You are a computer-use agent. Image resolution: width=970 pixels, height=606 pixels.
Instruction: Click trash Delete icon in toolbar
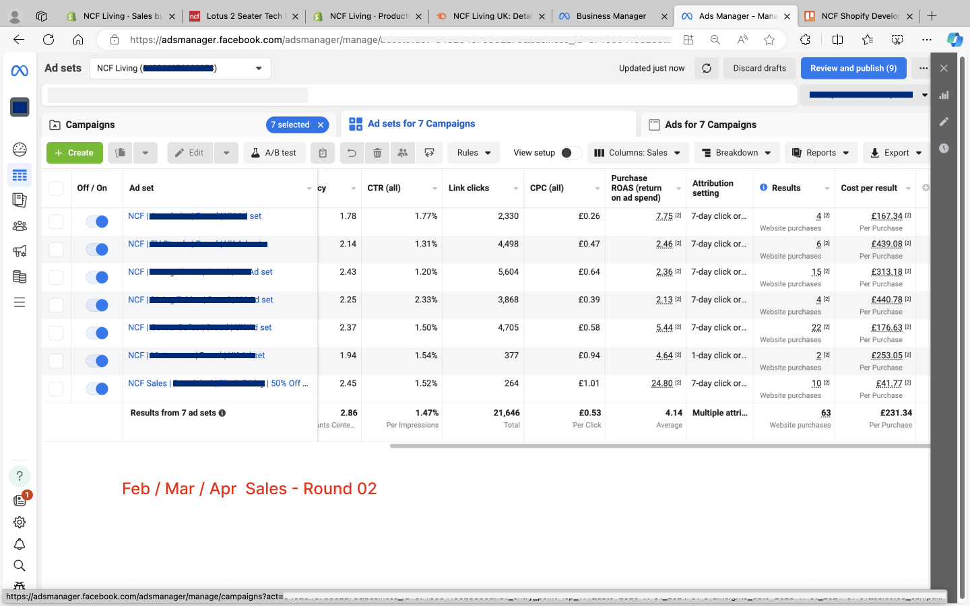(377, 153)
